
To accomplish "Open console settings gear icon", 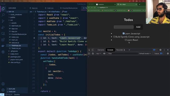I will point(168,54).
